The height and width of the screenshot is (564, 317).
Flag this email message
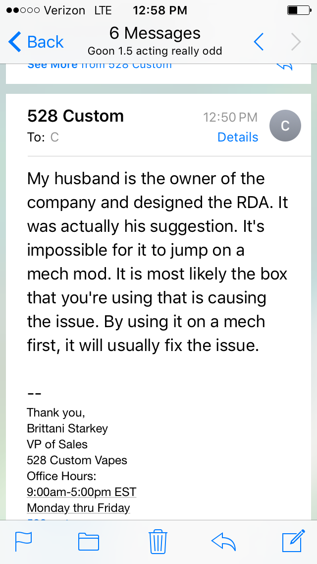pyautogui.click(x=23, y=542)
